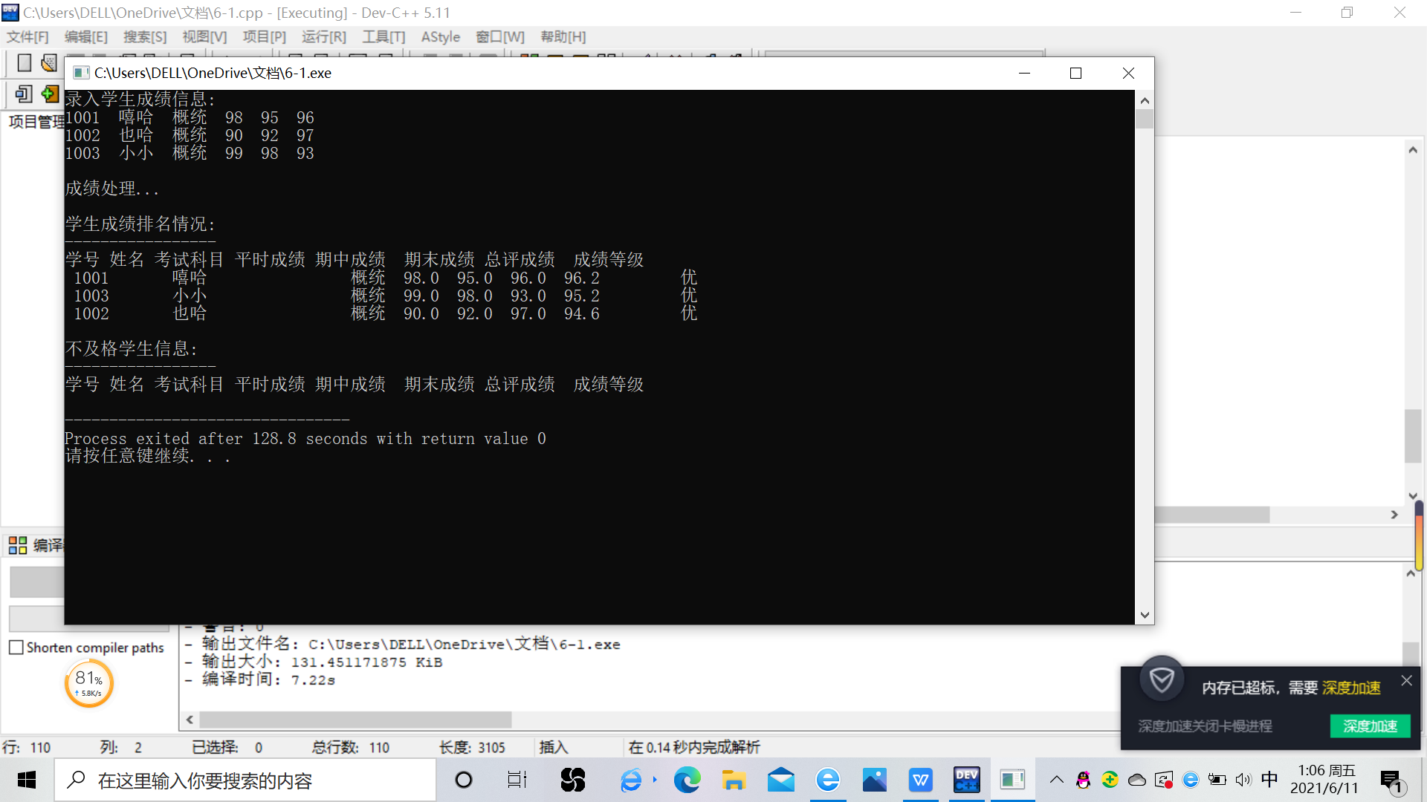
Task: Open the 工具[T] menu
Action: click(384, 36)
